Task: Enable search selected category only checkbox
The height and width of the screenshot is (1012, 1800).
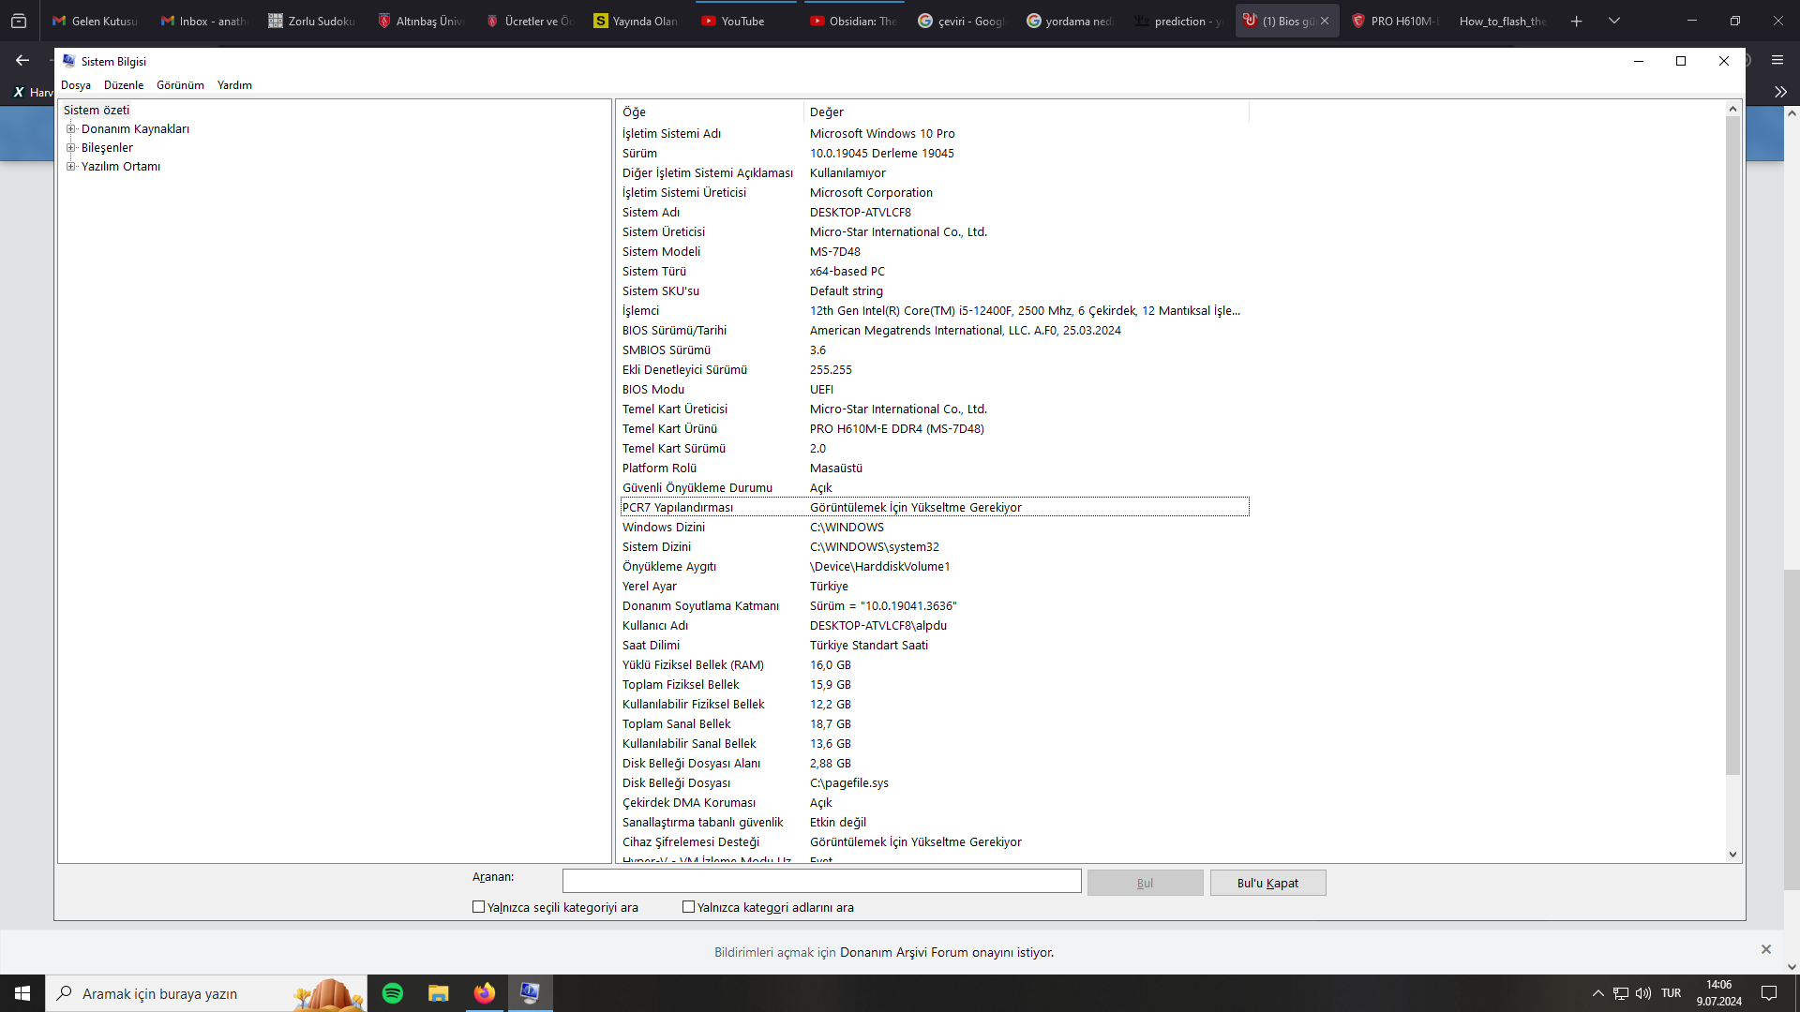Action: pos(479,907)
